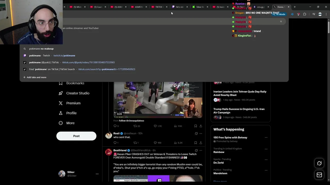
Task: Like Rosii's tweet with 169 likes
Action: pyautogui.click(x=158, y=143)
